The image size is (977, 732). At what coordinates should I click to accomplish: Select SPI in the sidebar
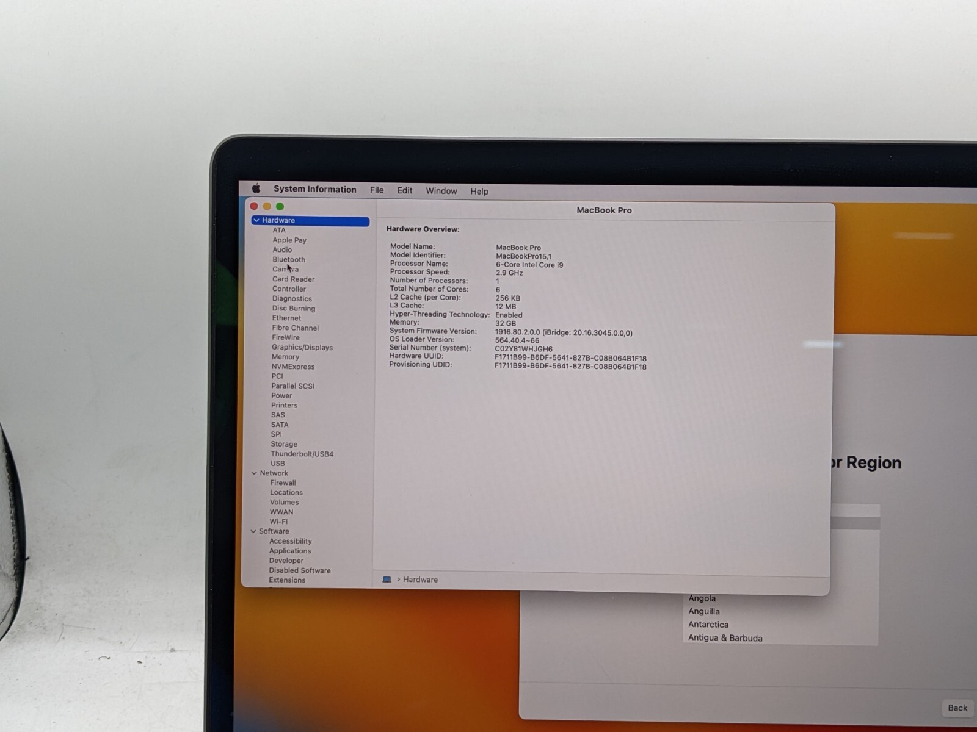(x=276, y=434)
